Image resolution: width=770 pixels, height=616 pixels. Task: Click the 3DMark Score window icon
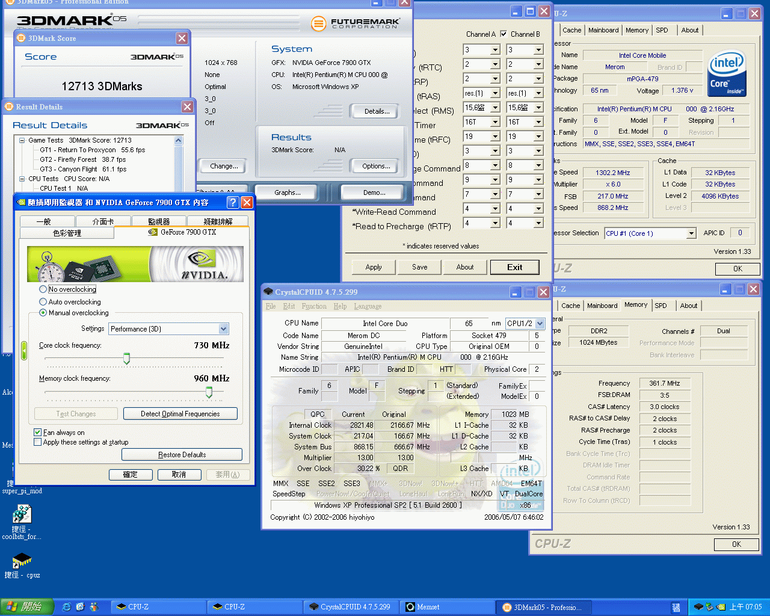point(22,38)
